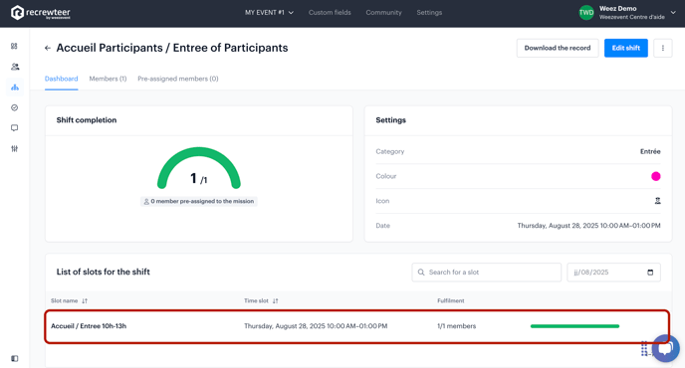Click the Entrée category value
Screen dimensions: 685x368
tap(650, 151)
